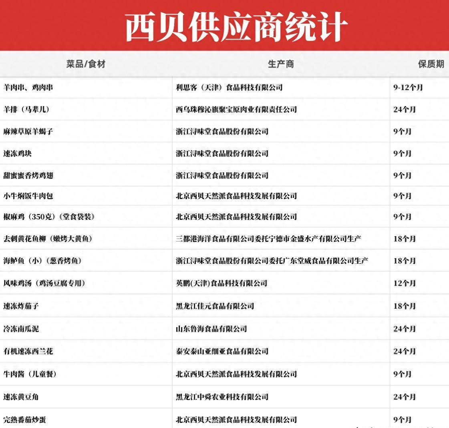Click manufacturer 山东鲁海食品有限公司
The height and width of the screenshot is (428, 449).
(x=211, y=329)
